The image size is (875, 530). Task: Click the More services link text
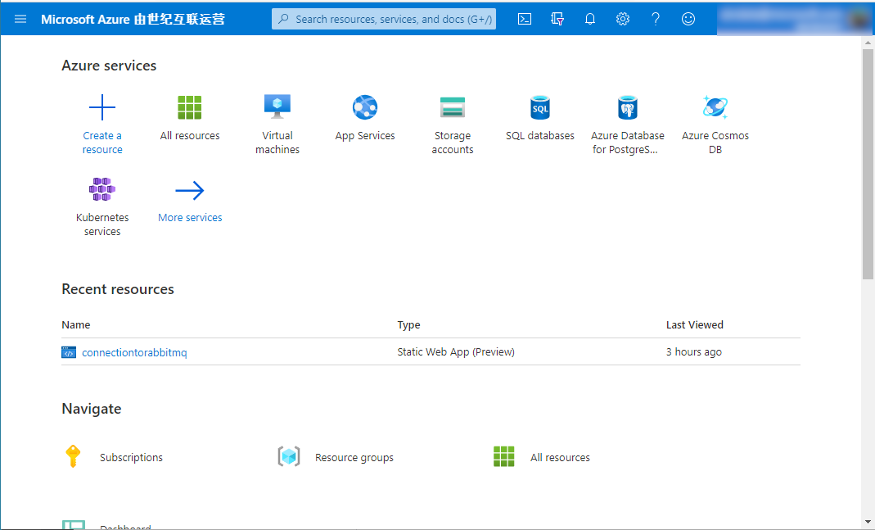[190, 217]
